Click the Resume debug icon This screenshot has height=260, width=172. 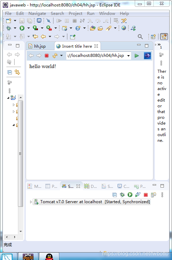[x=59, y=21]
